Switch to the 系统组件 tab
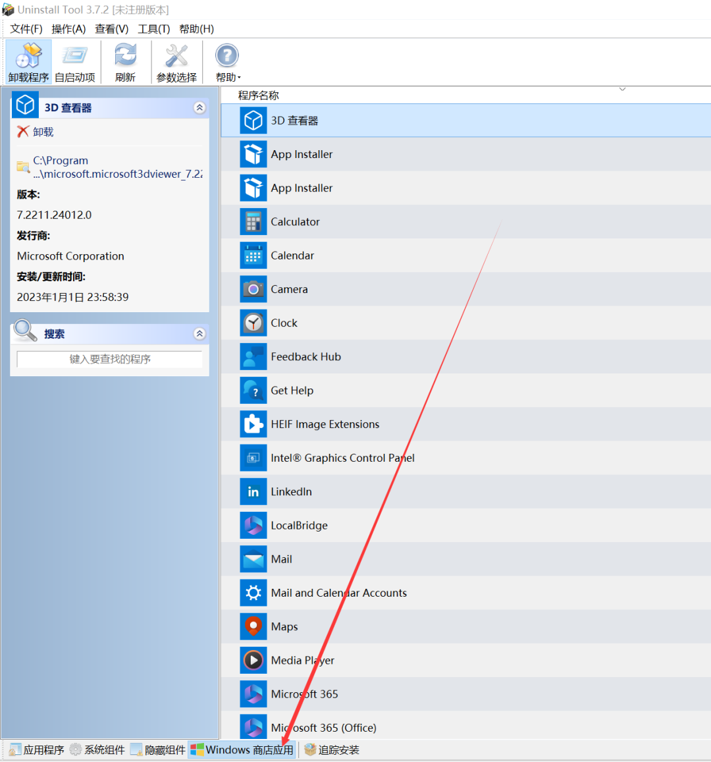The width and height of the screenshot is (711, 762). [x=97, y=750]
